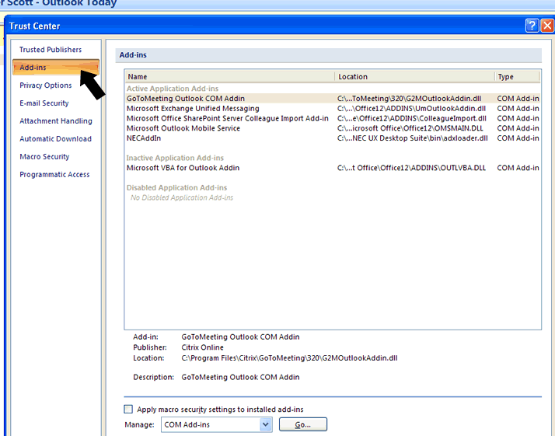Click the ColleagueImport.dll location cell
Image resolution: width=555 pixels, height=436 pixels.
[x=412, y=118]
